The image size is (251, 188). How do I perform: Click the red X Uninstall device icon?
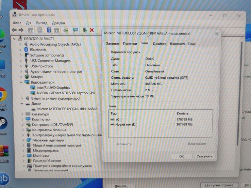pos(92,30)
